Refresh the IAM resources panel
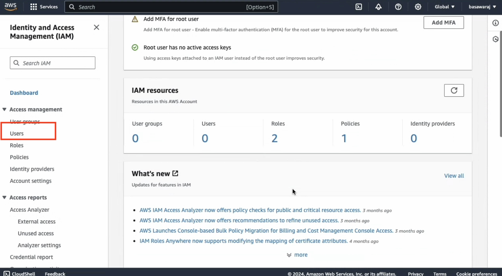This screenshot has width=502, height=276. coord(454,90)
